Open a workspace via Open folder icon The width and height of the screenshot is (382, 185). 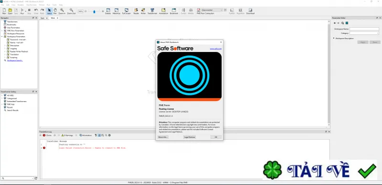pyautogui.click(x=10, y=11)
